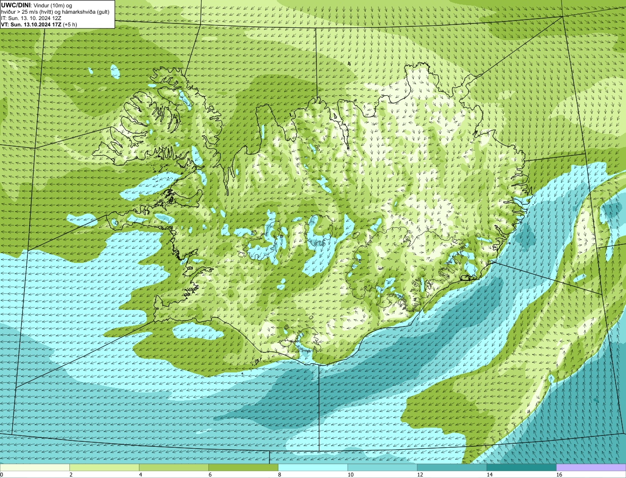
Task: Click the dark teal 14–16 m/s legend swatch
Action: [x=522, y=467]
